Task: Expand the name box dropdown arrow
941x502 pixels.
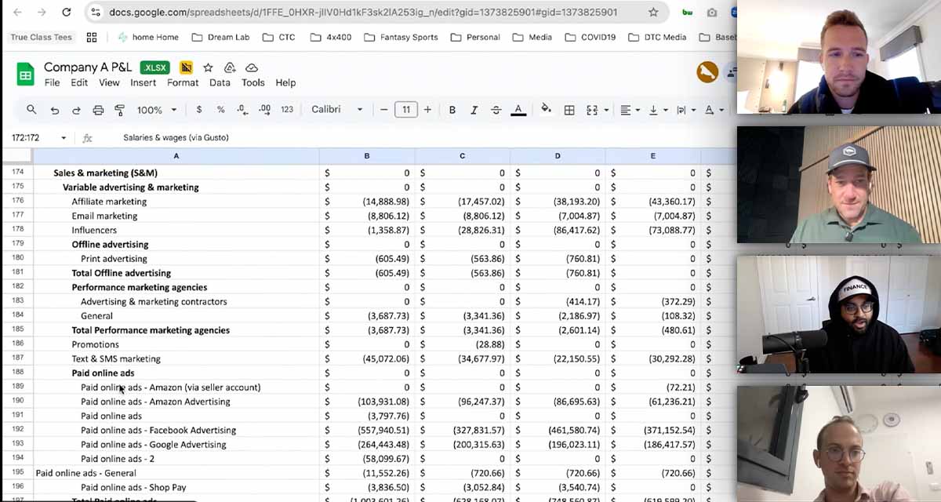Action: (x=64, y=138)
